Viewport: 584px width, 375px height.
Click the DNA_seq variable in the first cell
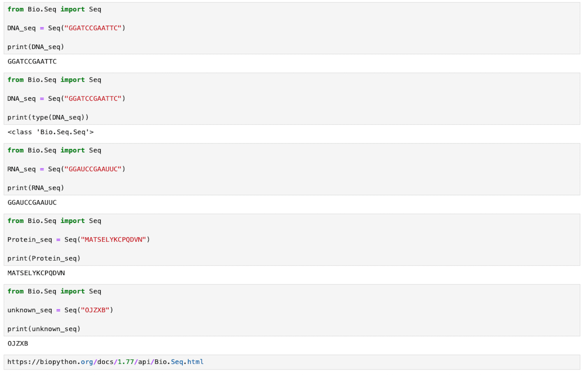pyautogui.click(x=21, y=28)
